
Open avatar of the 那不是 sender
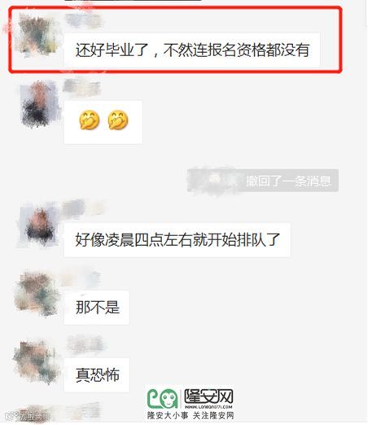(x=37, y=294)
